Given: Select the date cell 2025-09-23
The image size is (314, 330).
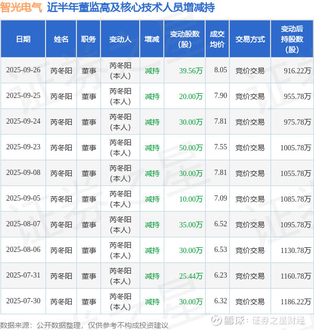Looking at the screenshot, I should [23, 147].
